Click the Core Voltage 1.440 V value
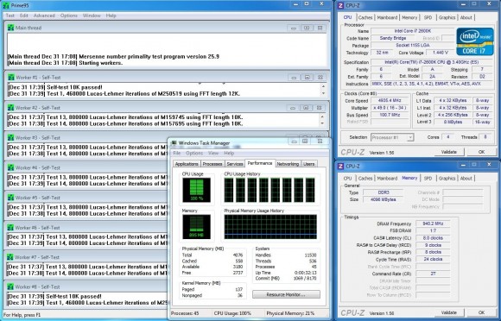501x321 pixels. pos(441,53)
